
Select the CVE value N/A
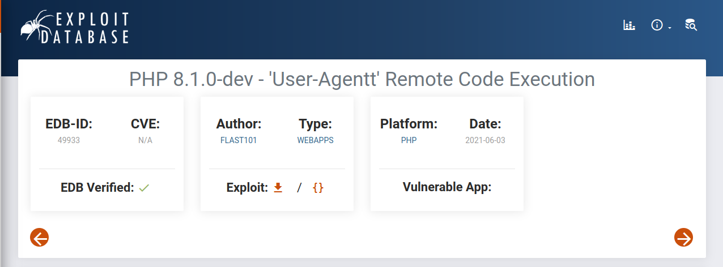[x=145, y=140]
